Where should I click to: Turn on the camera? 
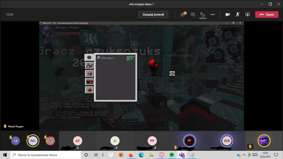[x=227, y=15]
